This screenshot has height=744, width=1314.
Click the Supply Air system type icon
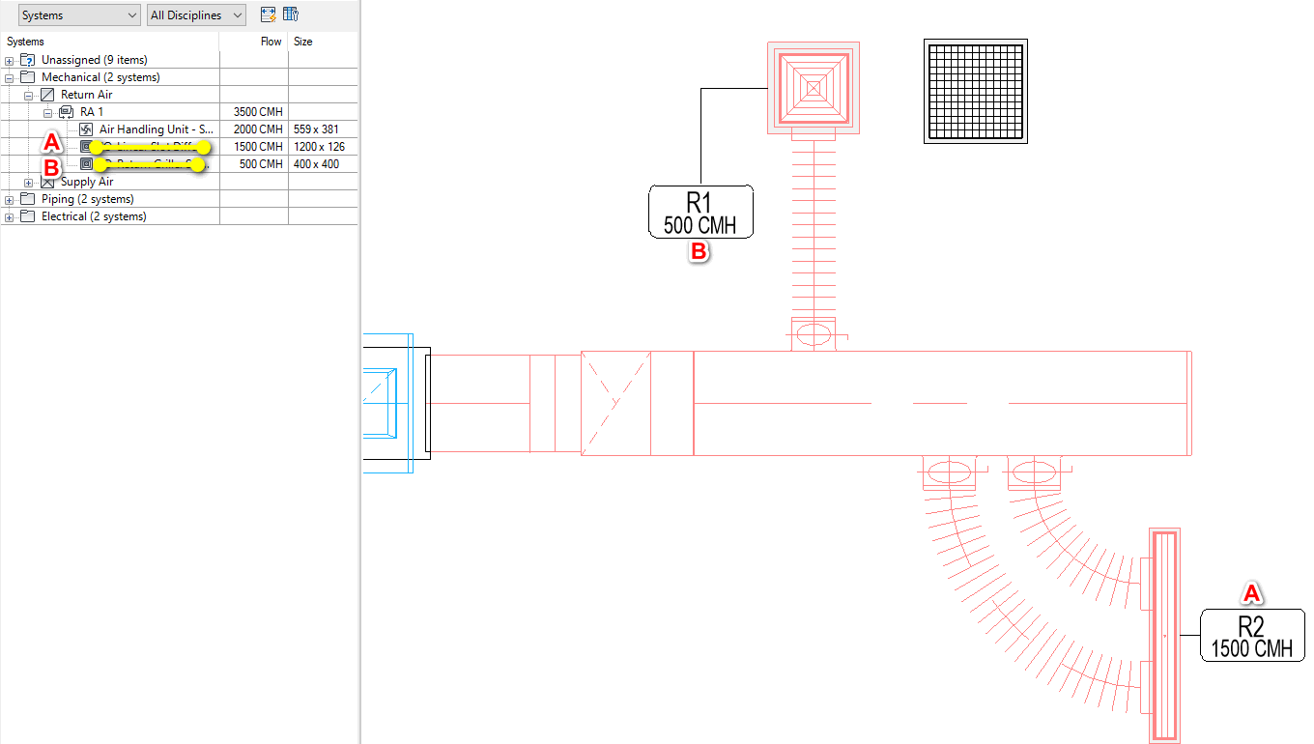[x=47, y=182]
